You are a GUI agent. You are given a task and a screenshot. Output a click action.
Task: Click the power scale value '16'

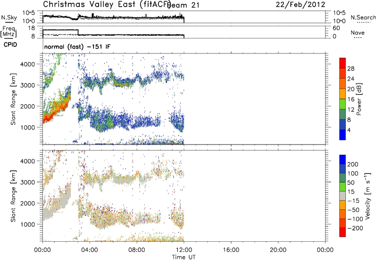tap(351, 99)
